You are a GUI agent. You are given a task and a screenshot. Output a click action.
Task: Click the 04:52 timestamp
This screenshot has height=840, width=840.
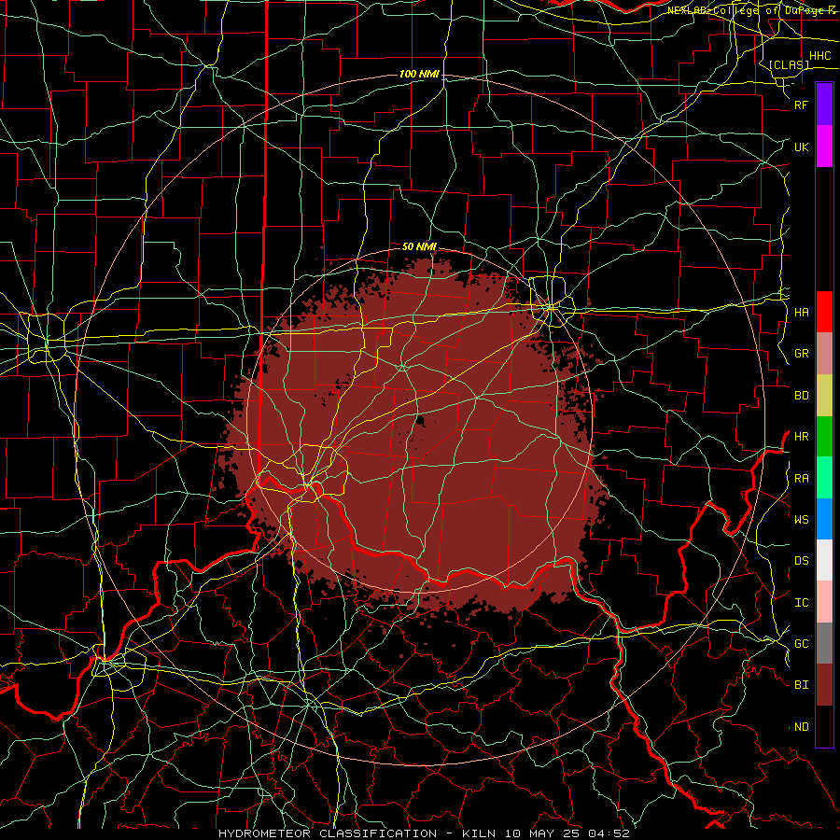pos(609,833)
